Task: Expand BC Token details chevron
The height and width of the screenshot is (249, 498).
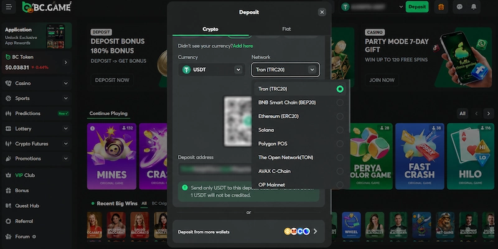Action: [x=66, y=62]
